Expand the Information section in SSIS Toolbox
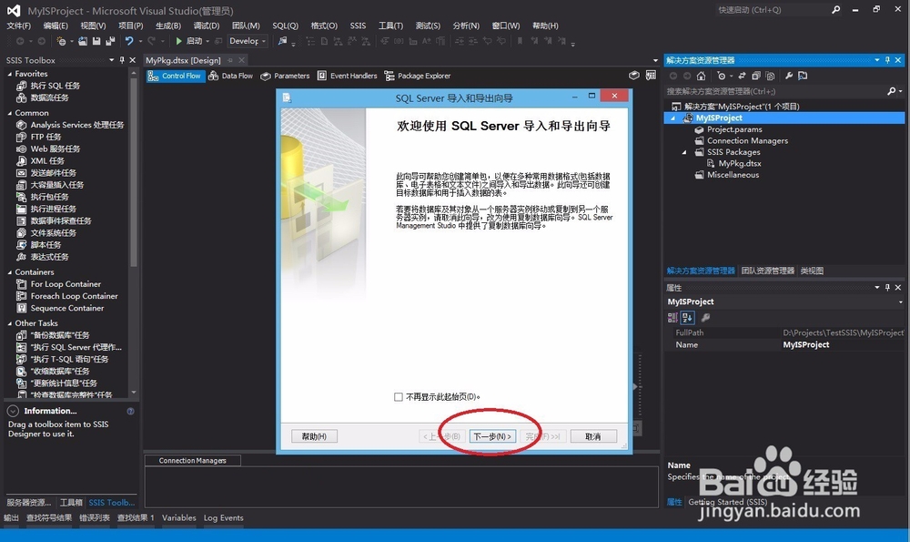Viewport: 910px width, 542px height. [13, 411]
